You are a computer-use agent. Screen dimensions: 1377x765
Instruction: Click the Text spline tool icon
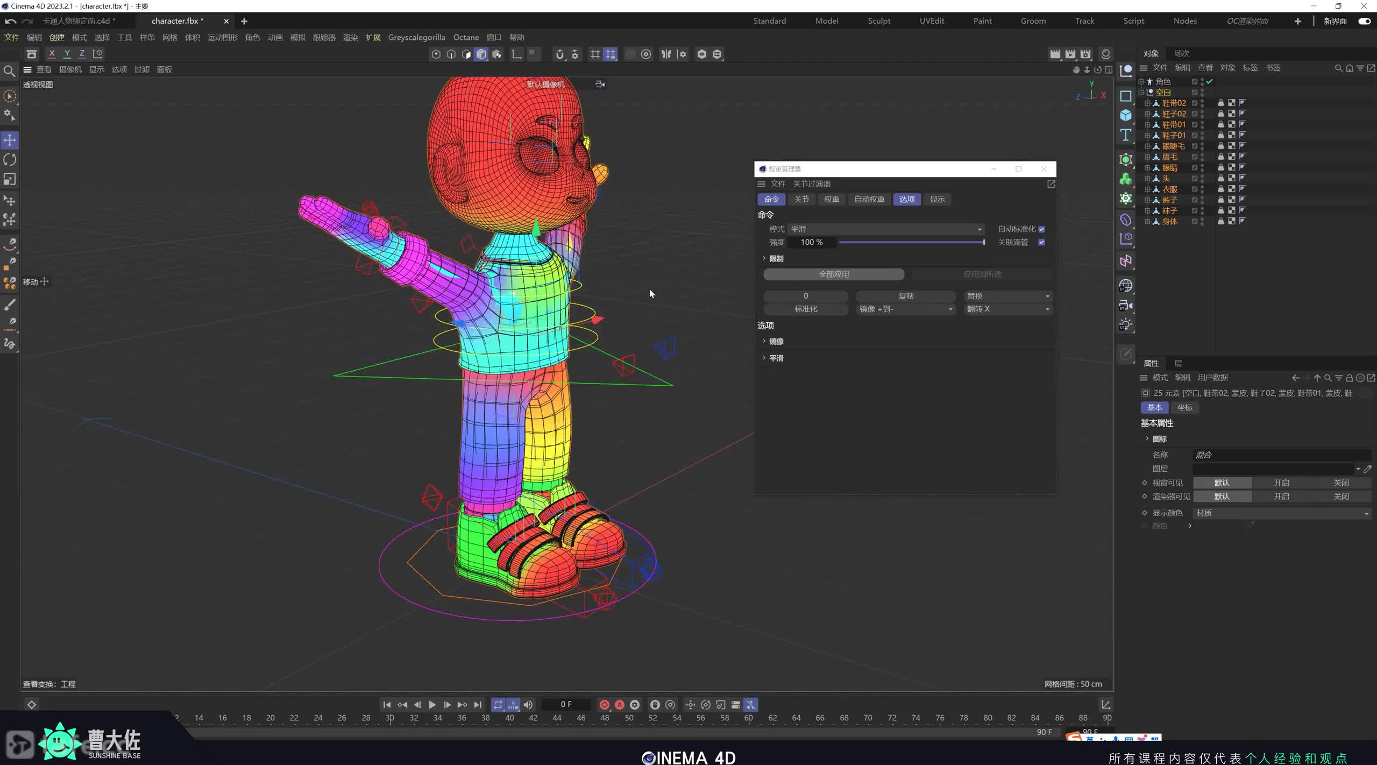[1125, 135]
